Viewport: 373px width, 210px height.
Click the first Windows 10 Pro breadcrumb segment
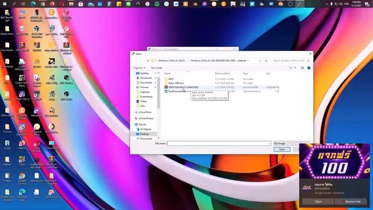[x=172, y=61]
